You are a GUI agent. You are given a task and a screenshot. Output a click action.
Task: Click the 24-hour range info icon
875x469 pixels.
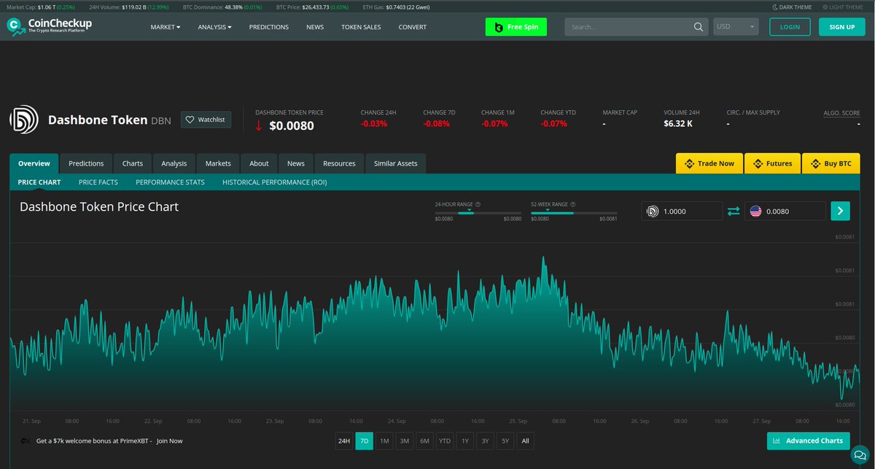(477, 205)
